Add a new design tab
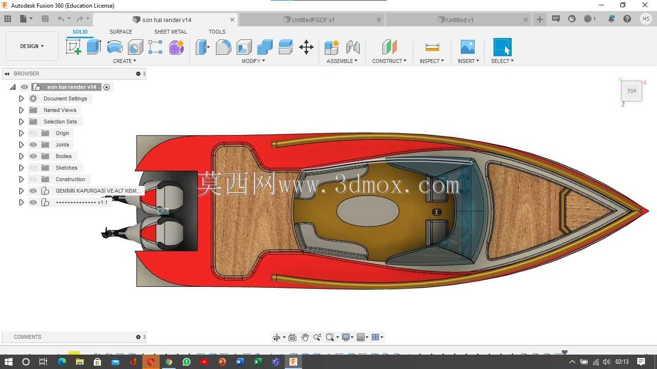The image size is (657, 369). tap(540, 19)
